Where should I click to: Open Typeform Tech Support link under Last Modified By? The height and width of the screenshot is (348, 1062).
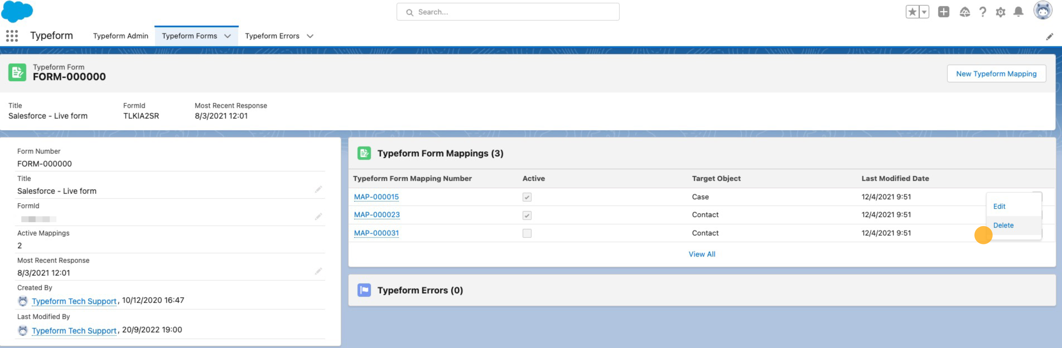pyautogui.click(x=74, y=331)
